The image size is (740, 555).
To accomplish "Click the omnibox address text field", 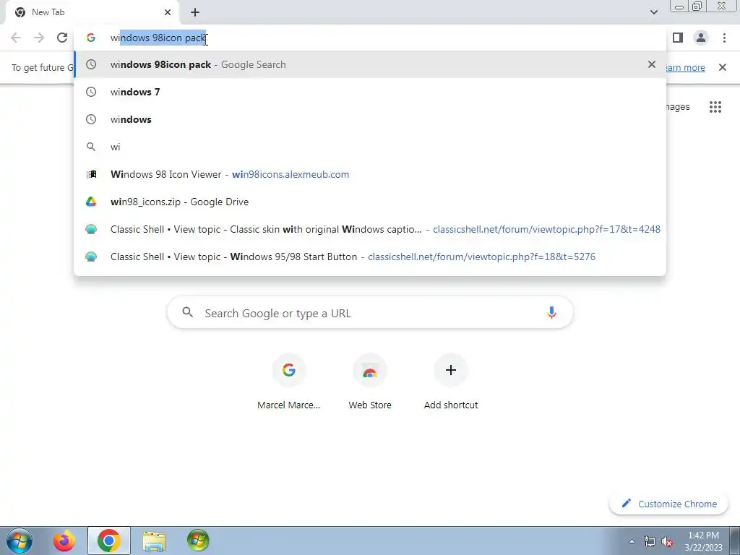I will tap(371, 38).
